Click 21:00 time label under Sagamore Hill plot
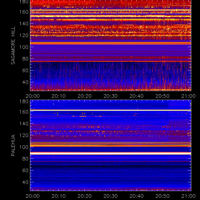The image size is (200, 200). (188, 96)
